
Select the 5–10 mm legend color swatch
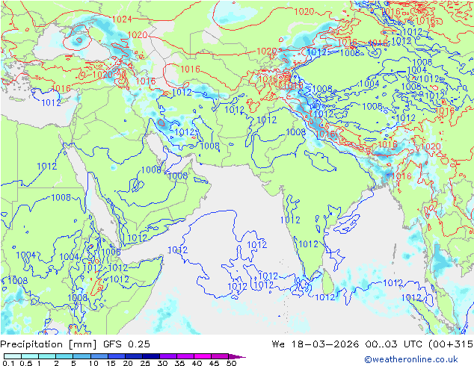(x=81, y=356)
